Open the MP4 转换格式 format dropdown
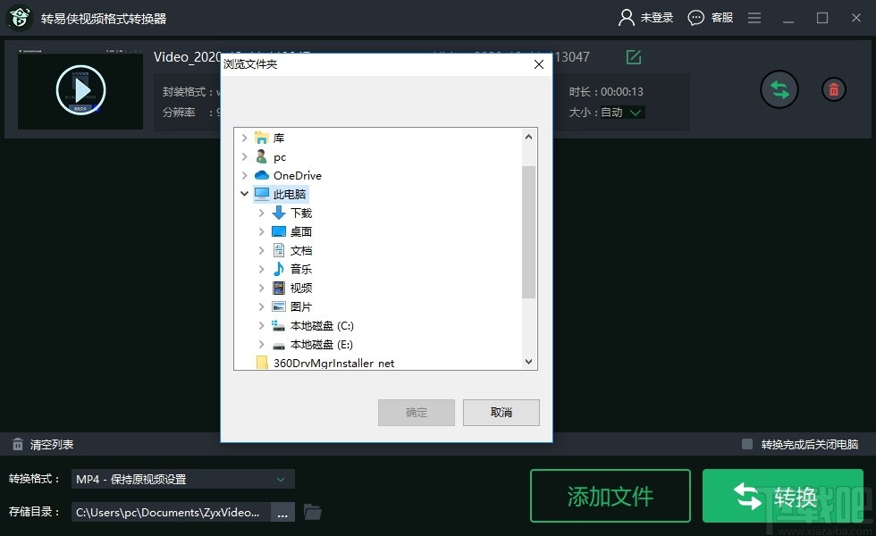Image resolution: width=876 pixels, height=536 pixels. 181,479
